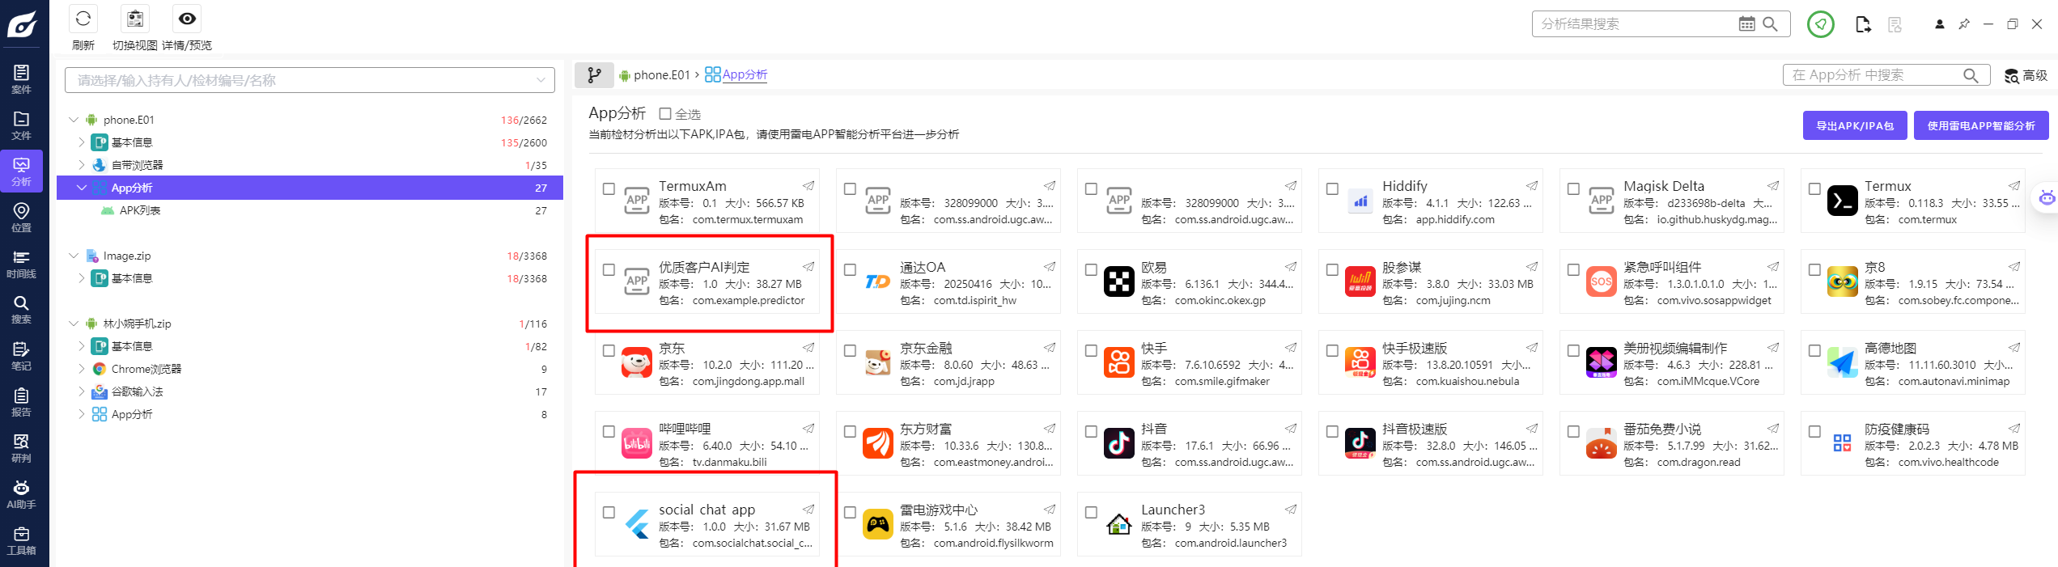Image resolution: width=2058 pixels, height=567 pixels.
Task: Click the 哔哩哔哩 app card title
Action: (685, 429)
